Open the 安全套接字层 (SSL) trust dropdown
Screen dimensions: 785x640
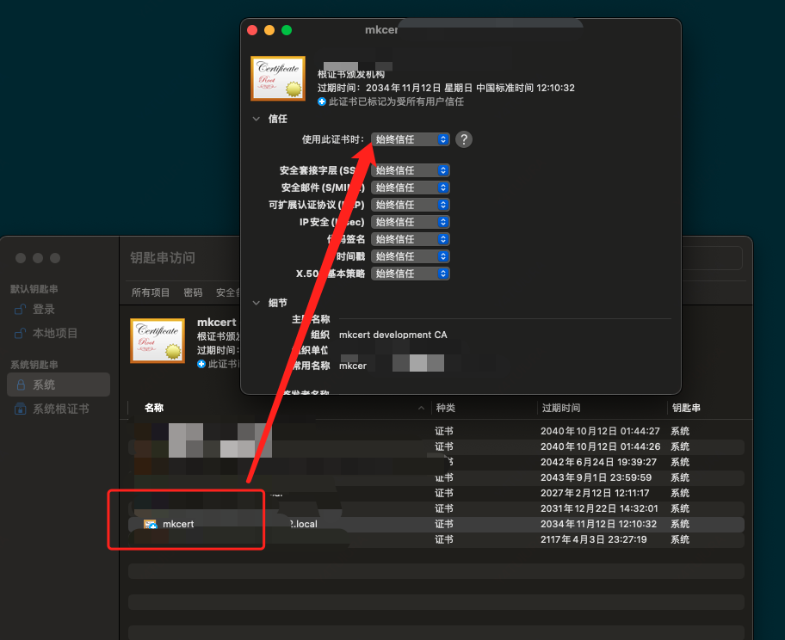410,170
